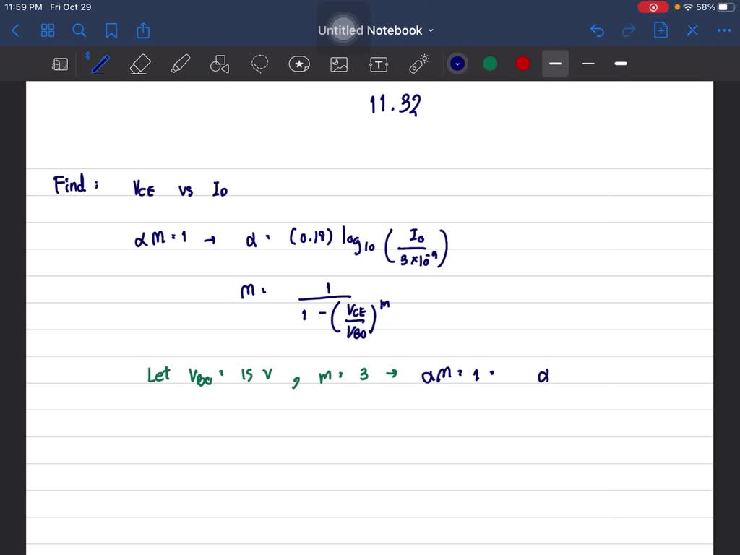Toggle the bookmark on this page
The height and width of the screenshot is (555, 740).
111,30
